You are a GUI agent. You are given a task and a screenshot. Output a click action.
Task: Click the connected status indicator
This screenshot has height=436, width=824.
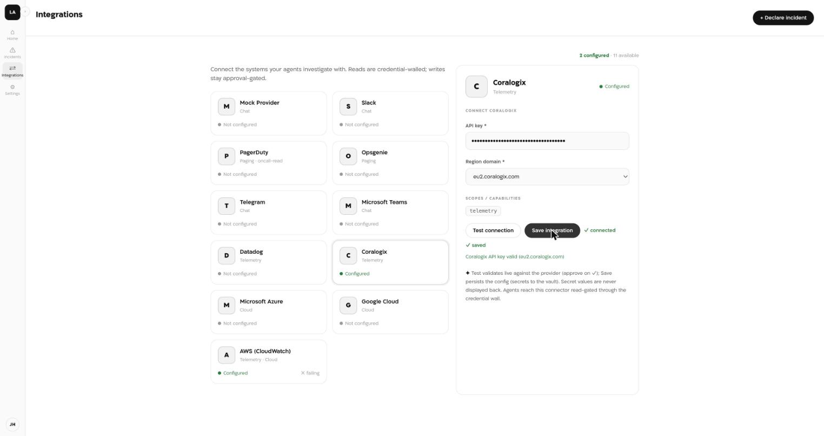click(x=600, y=230)
